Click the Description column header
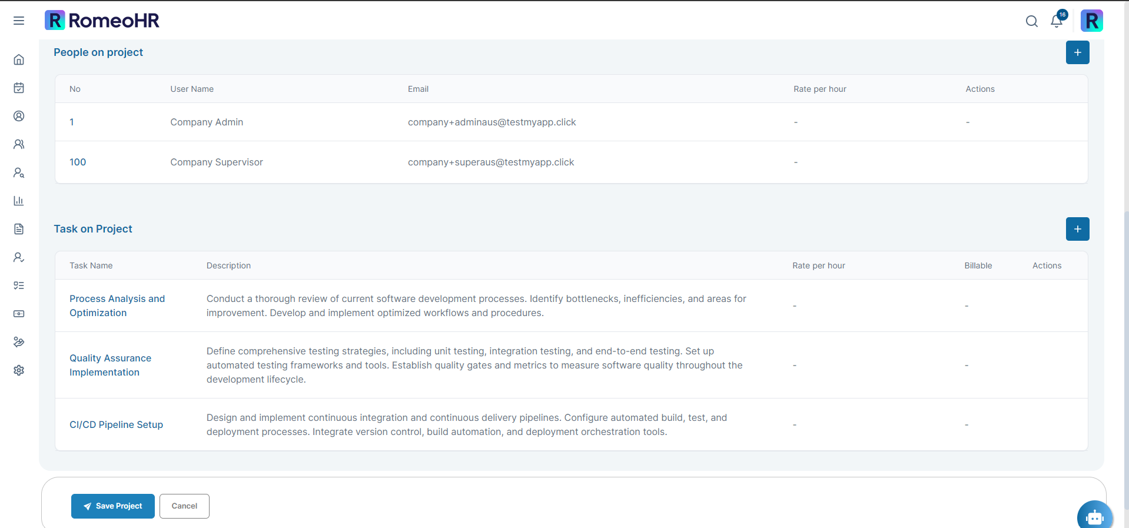Screen dimensions: 1129x528 point(229,265)
